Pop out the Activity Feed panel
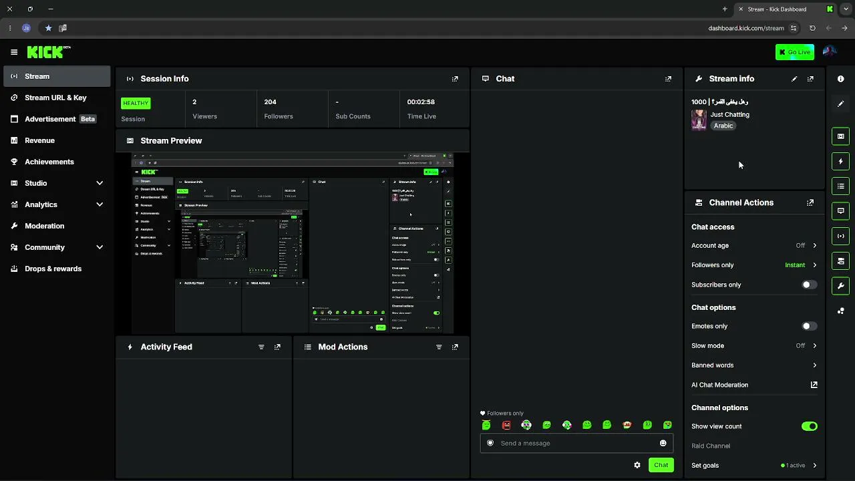The width and height of the screenshot is (855, 481). (x=277, y=347)
